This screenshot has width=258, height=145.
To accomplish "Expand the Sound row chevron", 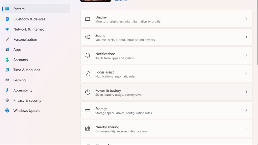I will pyautogui.click(x=246, y=37).
